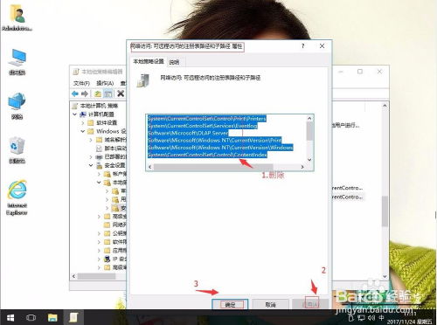The height and width of the screenshot is (325, 437).
Task: Open Task View on the taskbar
Action: pyautogui.click(x=31, y=317)
